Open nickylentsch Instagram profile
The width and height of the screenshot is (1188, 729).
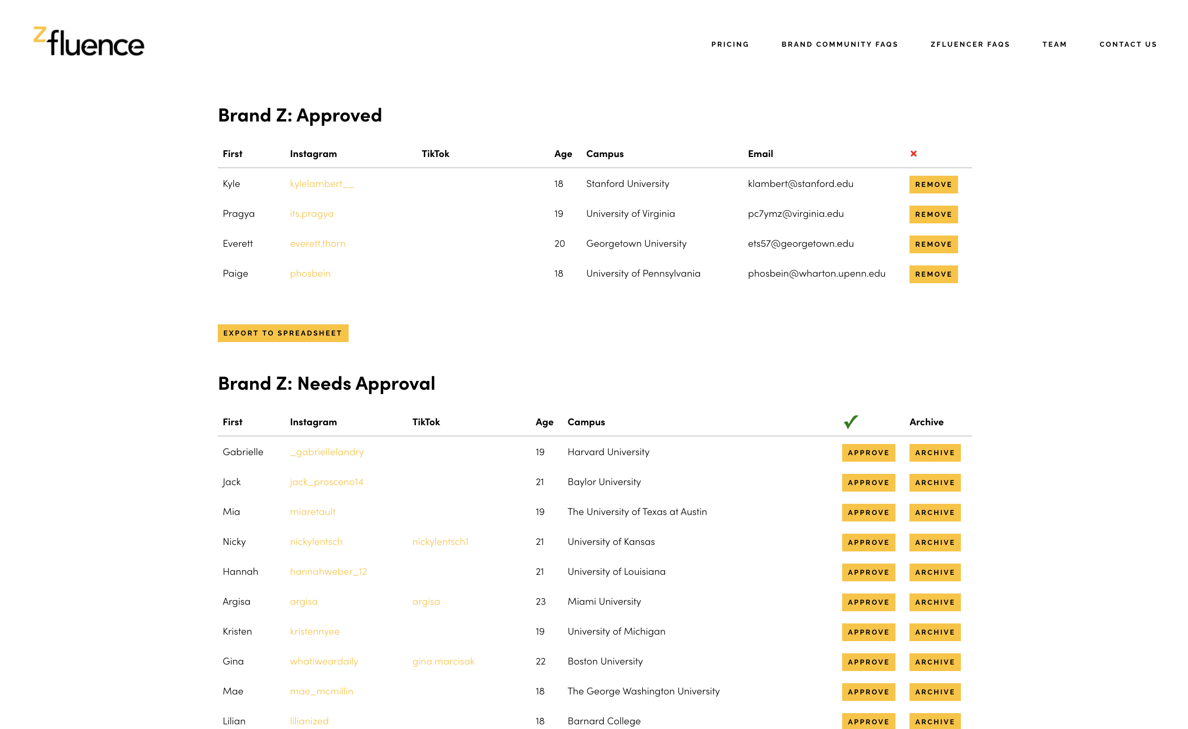pos(316,542)
